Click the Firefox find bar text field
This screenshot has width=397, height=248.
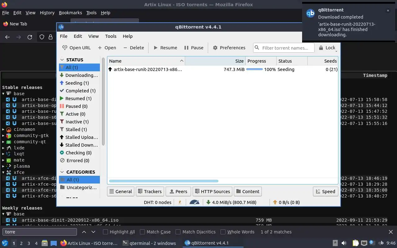pos(39,232)
